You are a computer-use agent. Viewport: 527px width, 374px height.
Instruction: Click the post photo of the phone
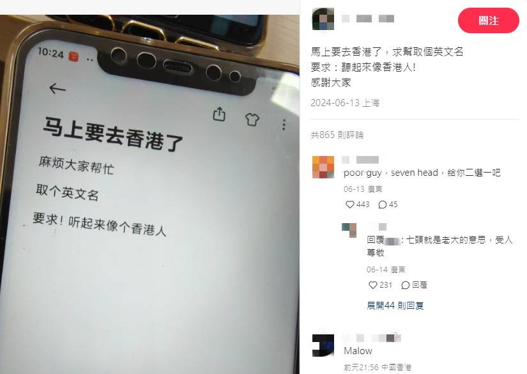click(x=150, y=194)
